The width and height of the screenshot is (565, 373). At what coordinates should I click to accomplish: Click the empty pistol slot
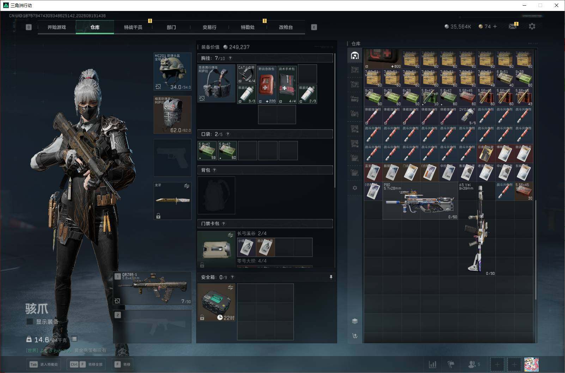pyautogui.click(x=172, y=158)
